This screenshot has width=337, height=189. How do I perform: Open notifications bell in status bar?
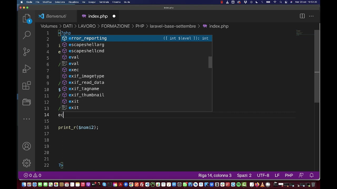pos(311,175)
